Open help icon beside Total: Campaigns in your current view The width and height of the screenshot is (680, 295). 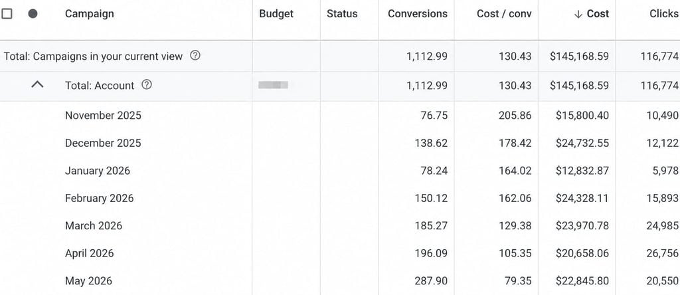coord(196,56)
